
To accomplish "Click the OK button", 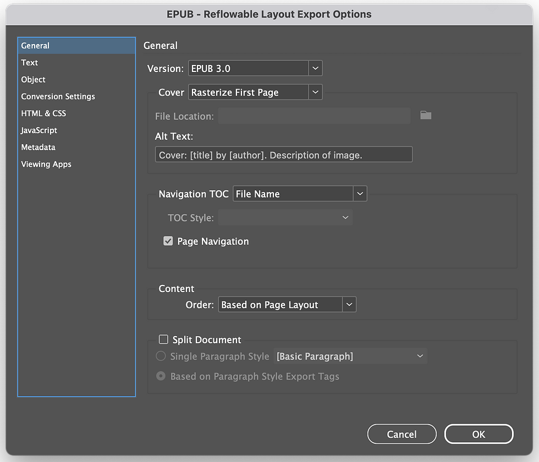I will click(x=479, y=434).
